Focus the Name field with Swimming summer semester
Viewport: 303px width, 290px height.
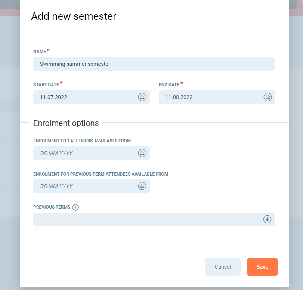pos(154,64)
